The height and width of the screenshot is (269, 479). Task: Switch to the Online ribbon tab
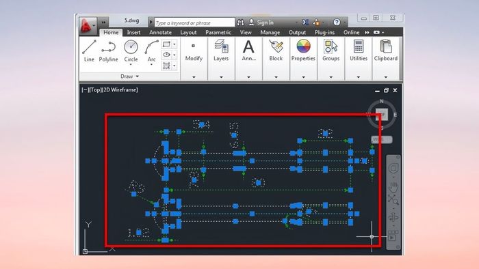pos(351,32)
